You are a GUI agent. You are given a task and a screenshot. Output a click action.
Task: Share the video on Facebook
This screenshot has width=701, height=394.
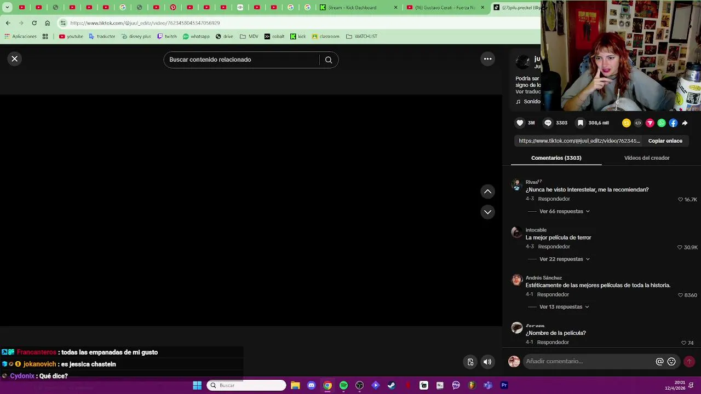[673, 123]
